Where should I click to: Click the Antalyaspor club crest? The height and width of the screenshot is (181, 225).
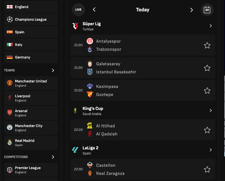coord(90,41)
